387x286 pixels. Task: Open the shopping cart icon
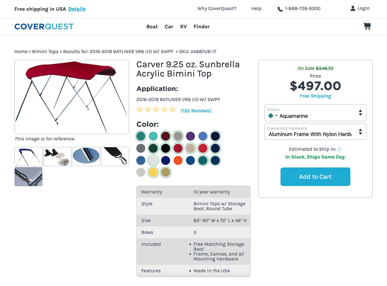click(x=367, y=26)
